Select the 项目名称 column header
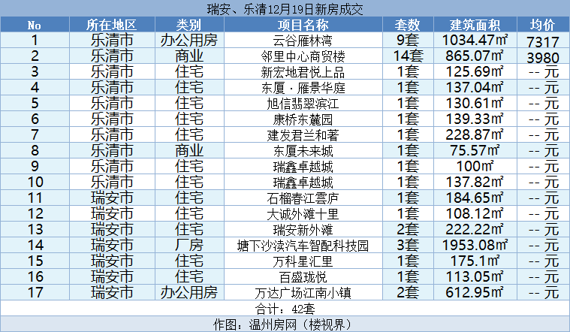This screenshot has height=332, width=570. 303,25
